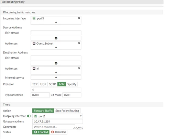The width and height of the screenshot is (173, 139).
Task: Add an Internet service entry
Action: click(56, 78)
